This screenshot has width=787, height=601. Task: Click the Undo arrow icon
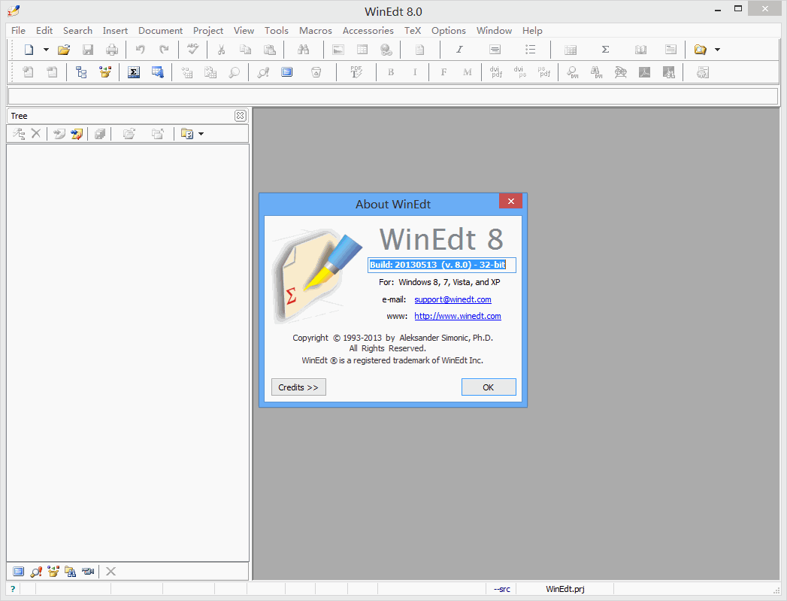coord(140,50)
